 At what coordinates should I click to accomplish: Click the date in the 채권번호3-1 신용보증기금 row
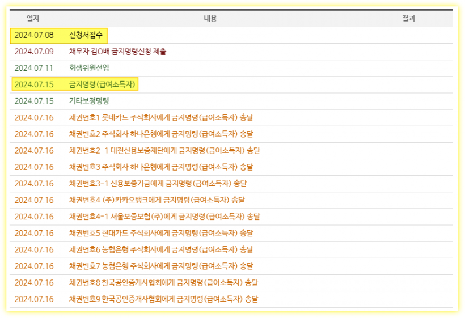point(34,184)
